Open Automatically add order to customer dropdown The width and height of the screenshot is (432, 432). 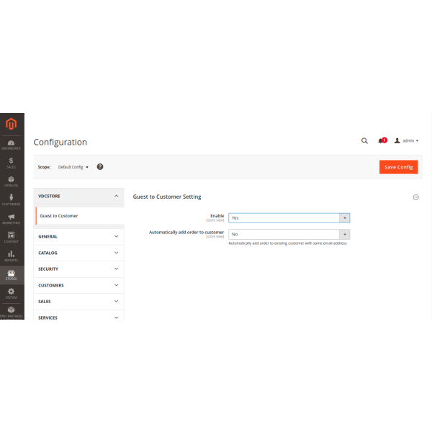tap(289, 234)
